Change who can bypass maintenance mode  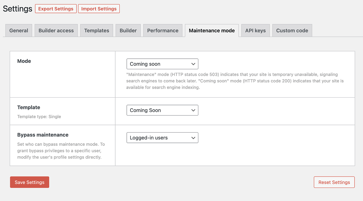click(162, 137)
